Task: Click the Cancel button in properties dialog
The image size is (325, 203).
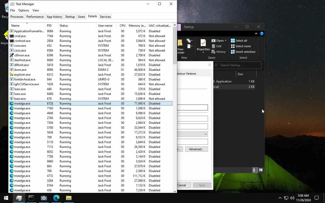Action: (x=182, y=185)
